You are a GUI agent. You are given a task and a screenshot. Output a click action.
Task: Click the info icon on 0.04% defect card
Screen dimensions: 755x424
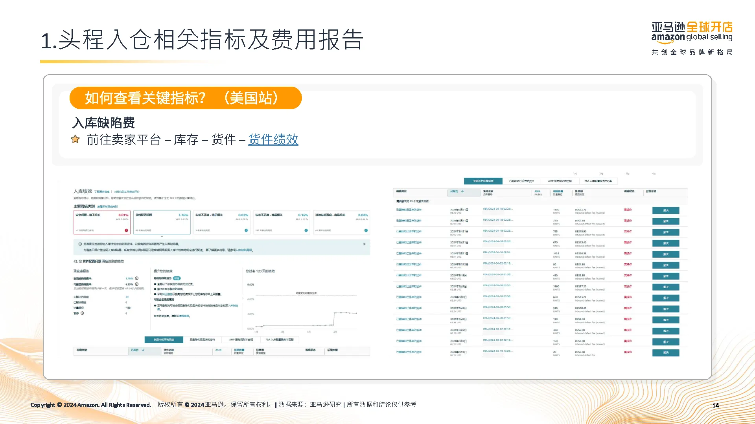tap(366, 230)
